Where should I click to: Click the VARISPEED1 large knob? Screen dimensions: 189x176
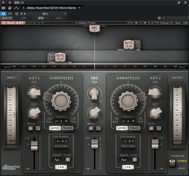[61, 101]
